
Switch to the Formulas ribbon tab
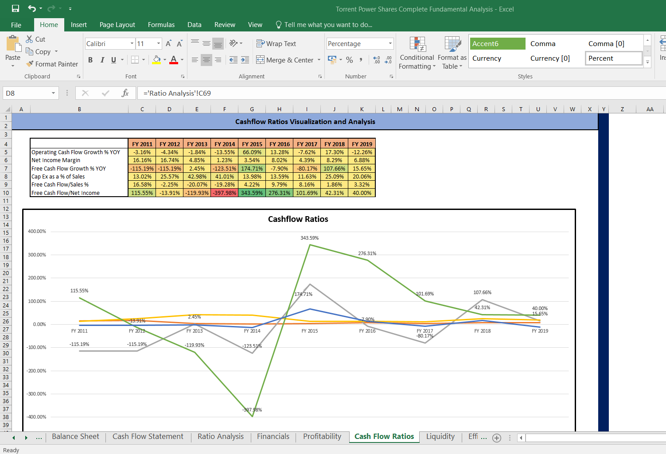161,25
